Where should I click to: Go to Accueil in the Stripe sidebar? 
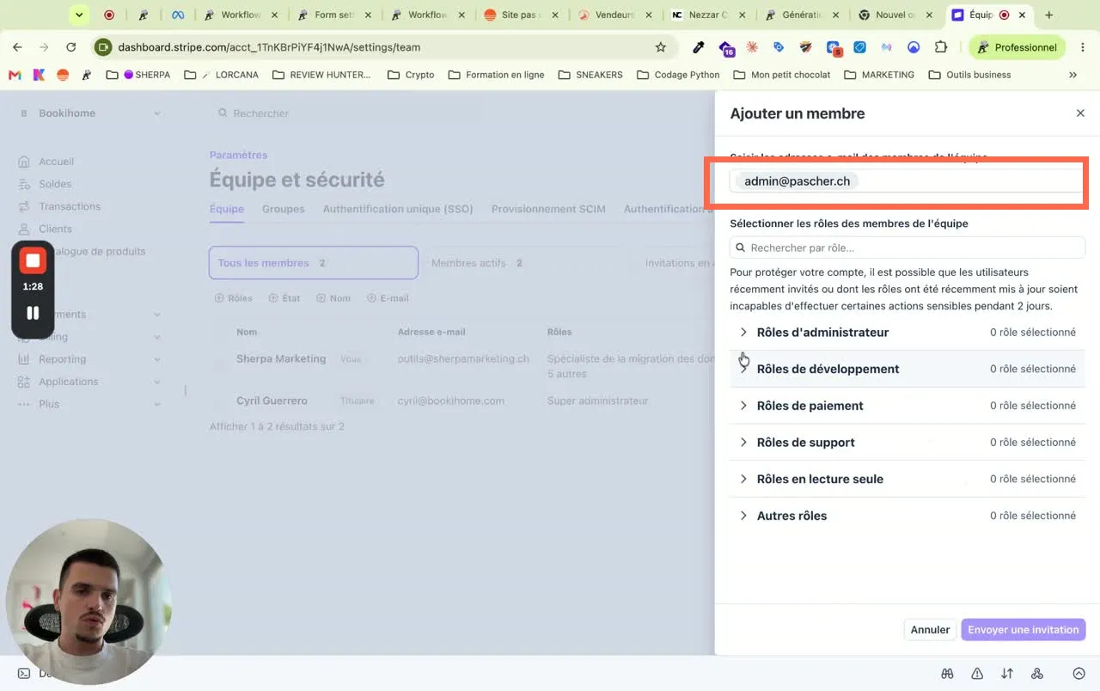coord(56,162)
